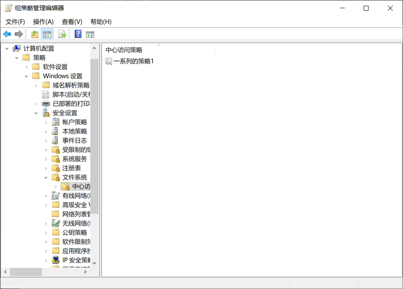Collapse the 文件系统 tree node
Image resolution: width=403 pixels, height=289 pixels.
coord(46,177)
